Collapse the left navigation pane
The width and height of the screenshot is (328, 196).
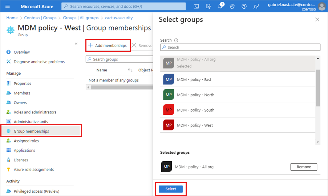pyautogui.click(x=76, y=43)
